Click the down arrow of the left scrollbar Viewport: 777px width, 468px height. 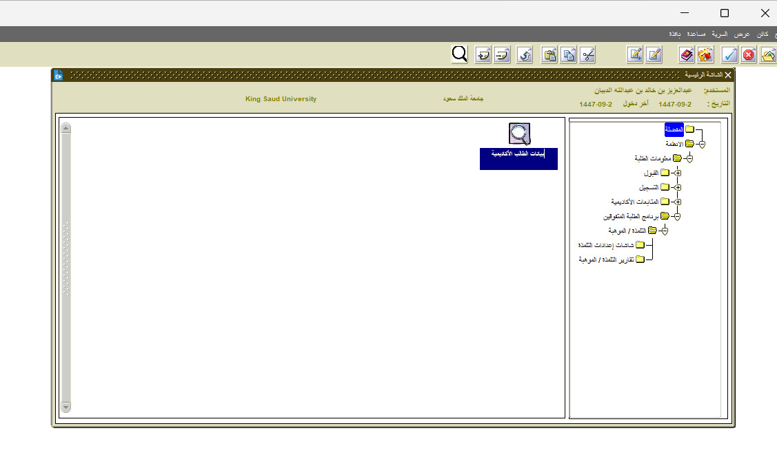66,407
